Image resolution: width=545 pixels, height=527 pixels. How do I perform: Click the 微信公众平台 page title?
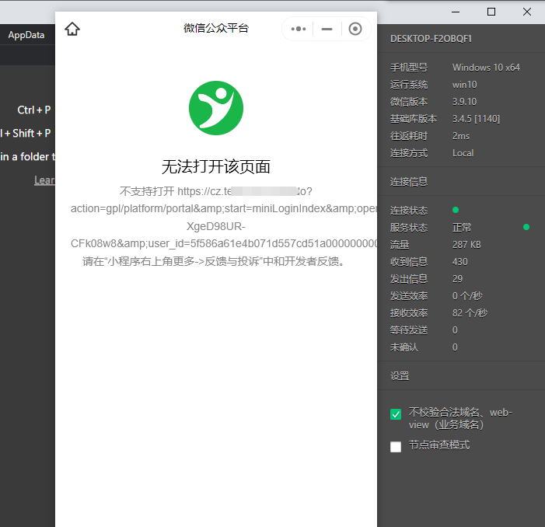[x=216, y=28]
